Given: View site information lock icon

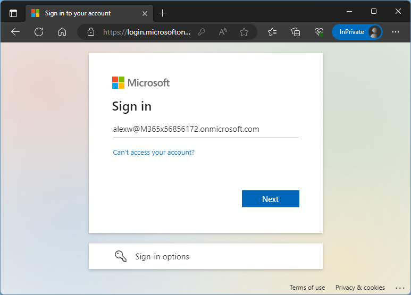Looking at the screenshot, I should (x=91, y=32).
